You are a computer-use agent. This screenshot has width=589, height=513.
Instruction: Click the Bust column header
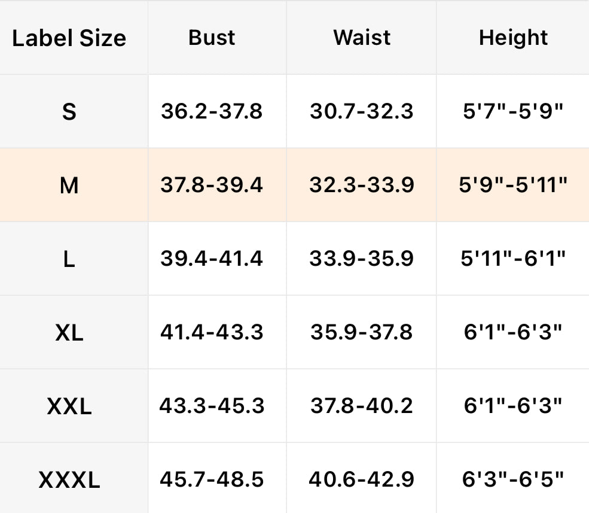[x=212, y=38]
